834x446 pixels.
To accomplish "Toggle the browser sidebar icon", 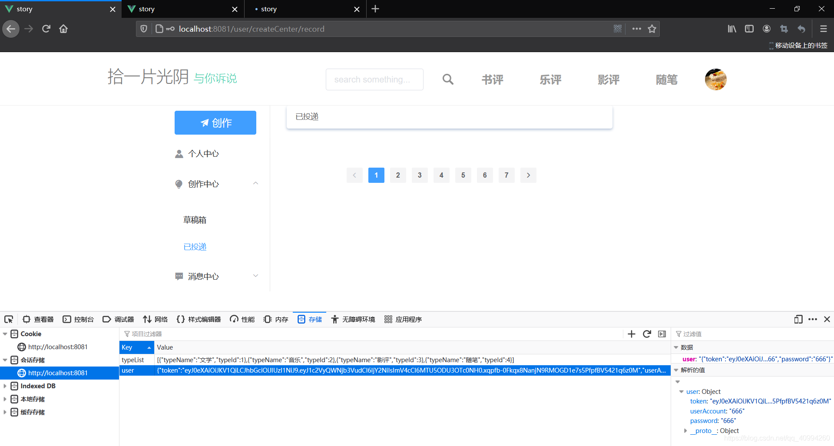I will 749,29.
